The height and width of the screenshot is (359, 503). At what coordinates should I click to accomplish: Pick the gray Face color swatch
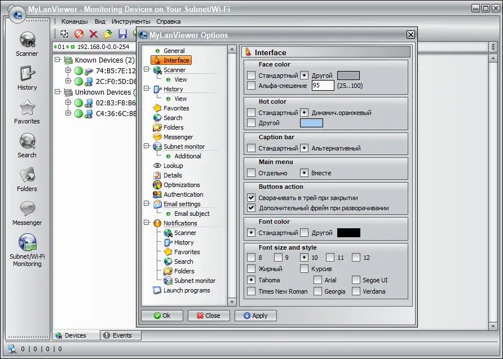pos(348,76)
